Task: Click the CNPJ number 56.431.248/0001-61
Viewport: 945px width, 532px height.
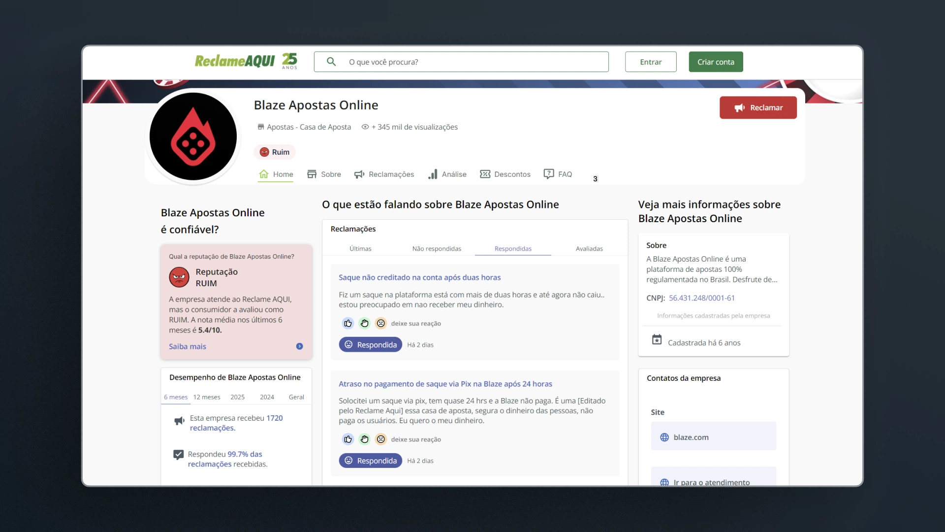Action: 701,298
